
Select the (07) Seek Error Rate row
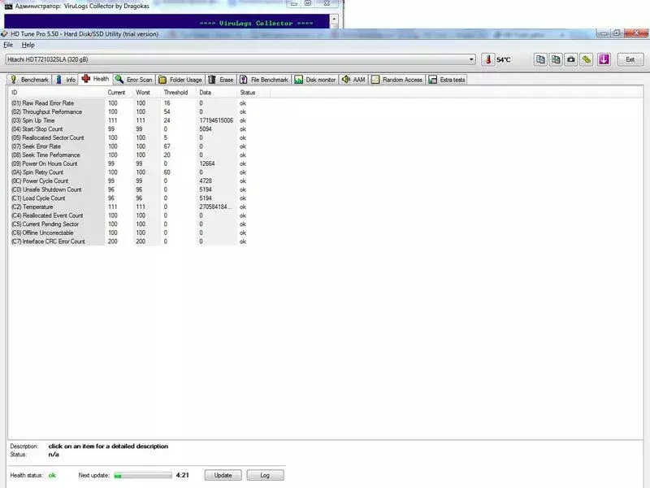pyautogui.click(x=128, y=146)
